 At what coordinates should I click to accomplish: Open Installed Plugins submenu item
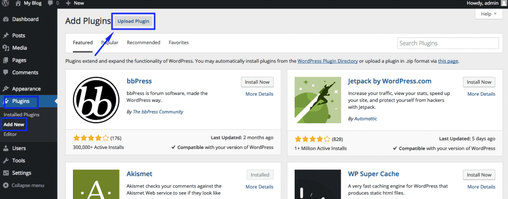click(x=21, y=115)
